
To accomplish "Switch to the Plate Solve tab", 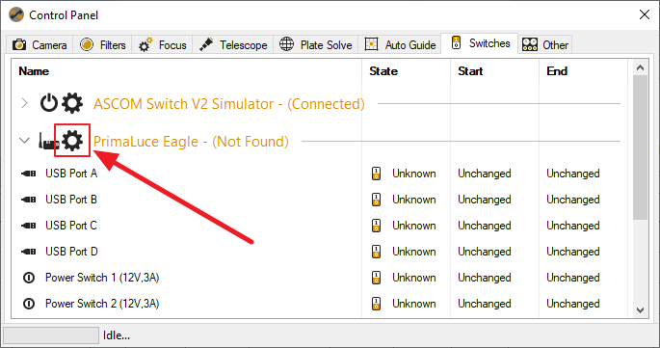I will coord(316,44).
